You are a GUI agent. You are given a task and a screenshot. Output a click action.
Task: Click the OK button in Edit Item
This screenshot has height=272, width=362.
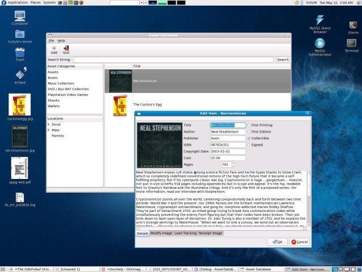tap(277, 242)
